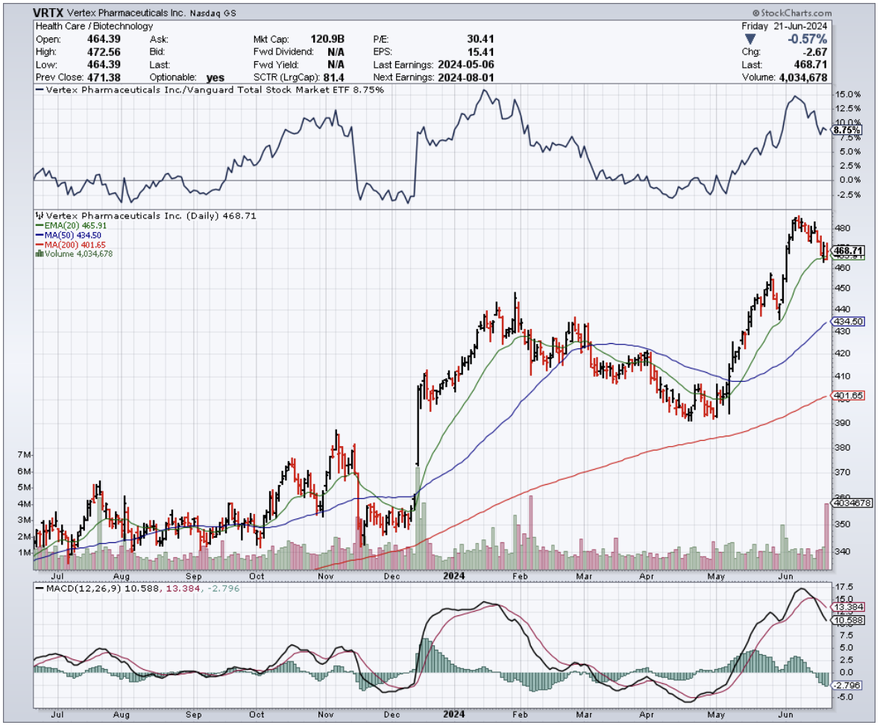Click the Health Care / Biotechnology sector text
The width and height of the screenshot is (880, 728).
[93, 26]
